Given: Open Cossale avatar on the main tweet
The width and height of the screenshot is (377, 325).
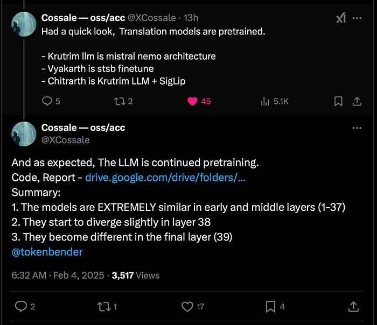Looking at the screenshot, I should coord(24,134).
